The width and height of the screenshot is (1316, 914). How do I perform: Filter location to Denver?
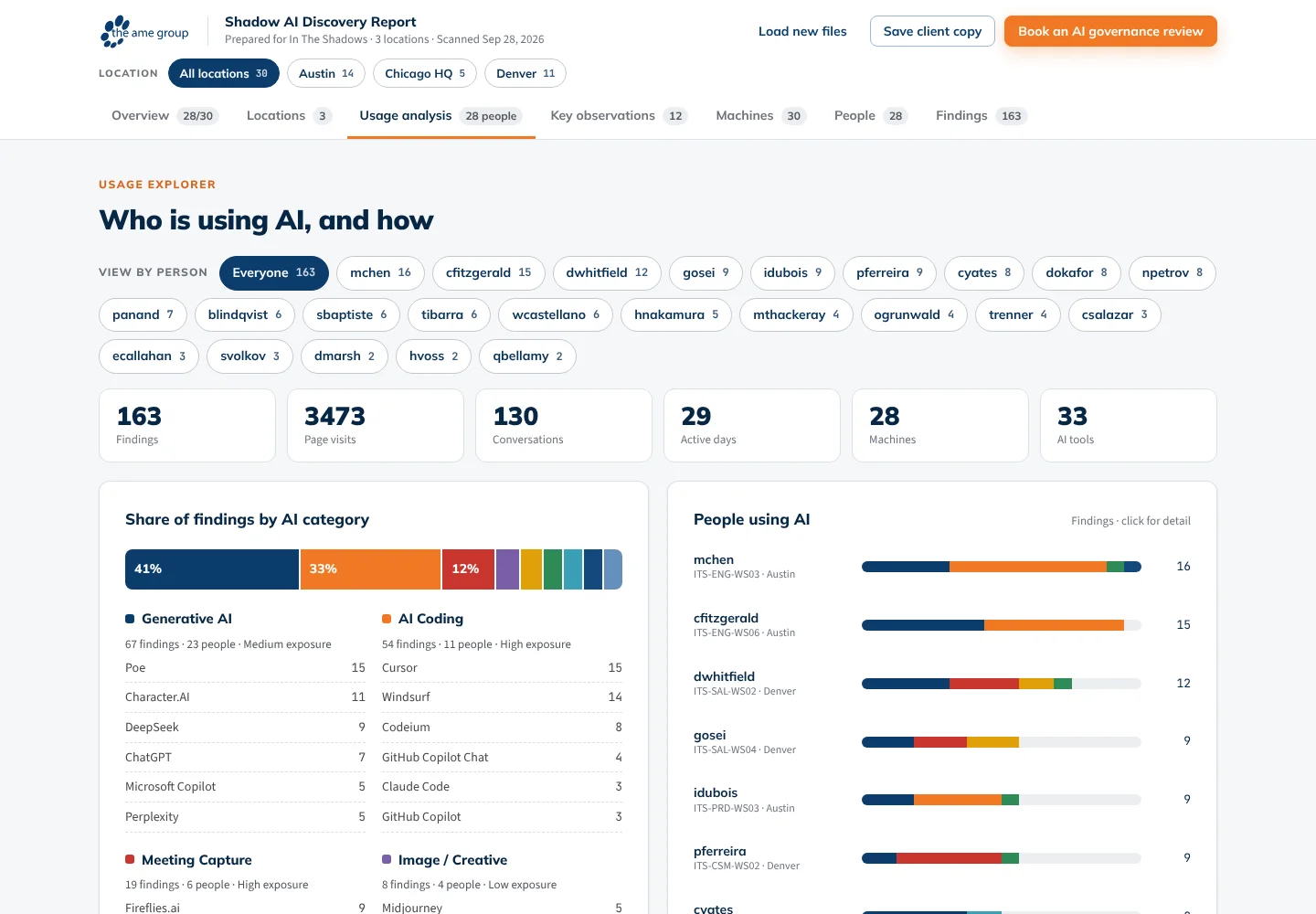click(525, 73)
